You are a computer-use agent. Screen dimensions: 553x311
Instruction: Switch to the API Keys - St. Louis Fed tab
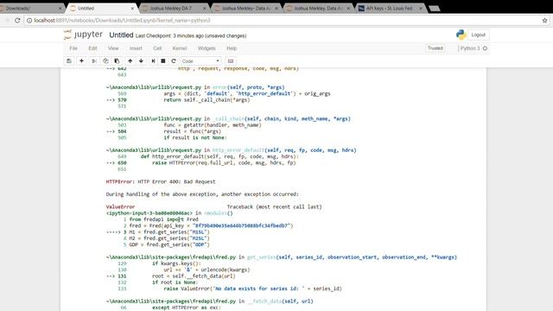coord(390,8)
